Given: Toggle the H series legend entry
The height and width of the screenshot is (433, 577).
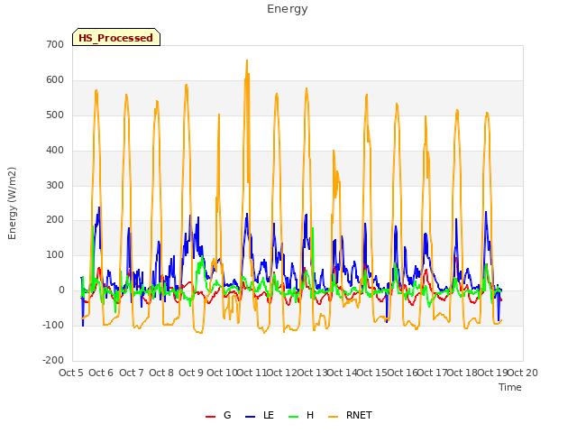Looking at the screenshot, I should point(301,415).
